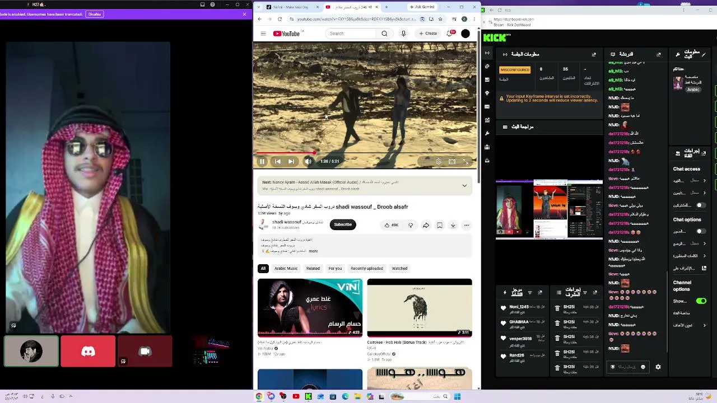Subscribe to shadi wassouf channel
The image size is (717, 403).
click(343, 224)
